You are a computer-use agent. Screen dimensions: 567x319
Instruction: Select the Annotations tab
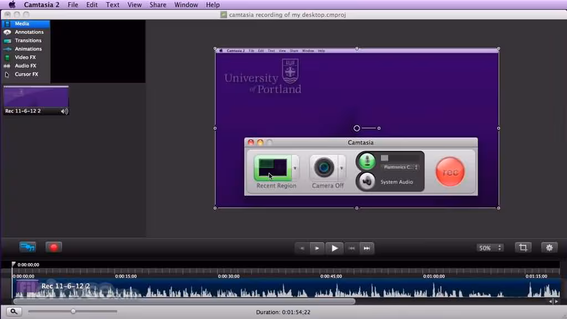point(25,32)
